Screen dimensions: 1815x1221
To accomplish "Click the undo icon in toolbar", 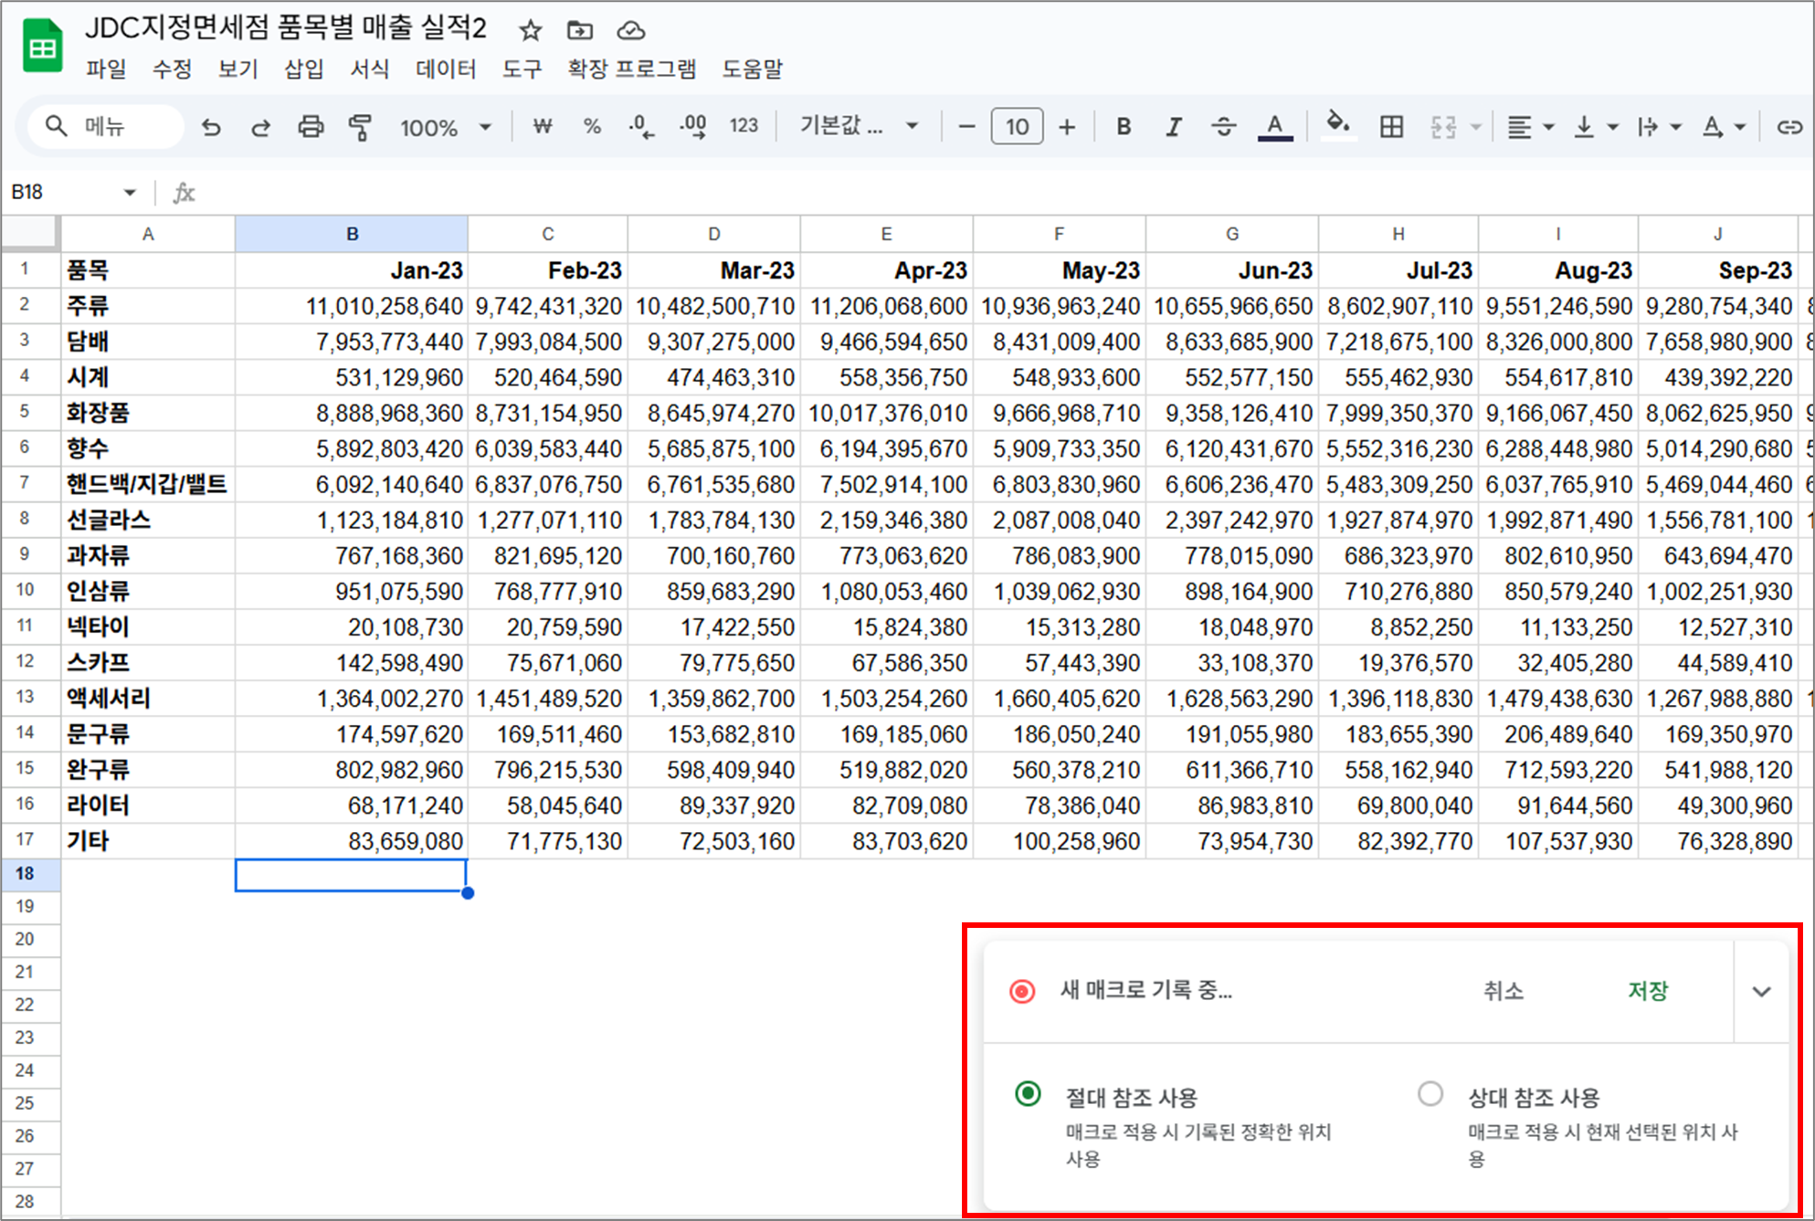I will [211, 127].
